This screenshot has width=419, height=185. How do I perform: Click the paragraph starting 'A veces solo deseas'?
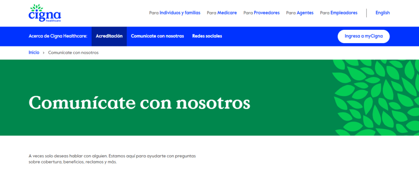(112, 159)
